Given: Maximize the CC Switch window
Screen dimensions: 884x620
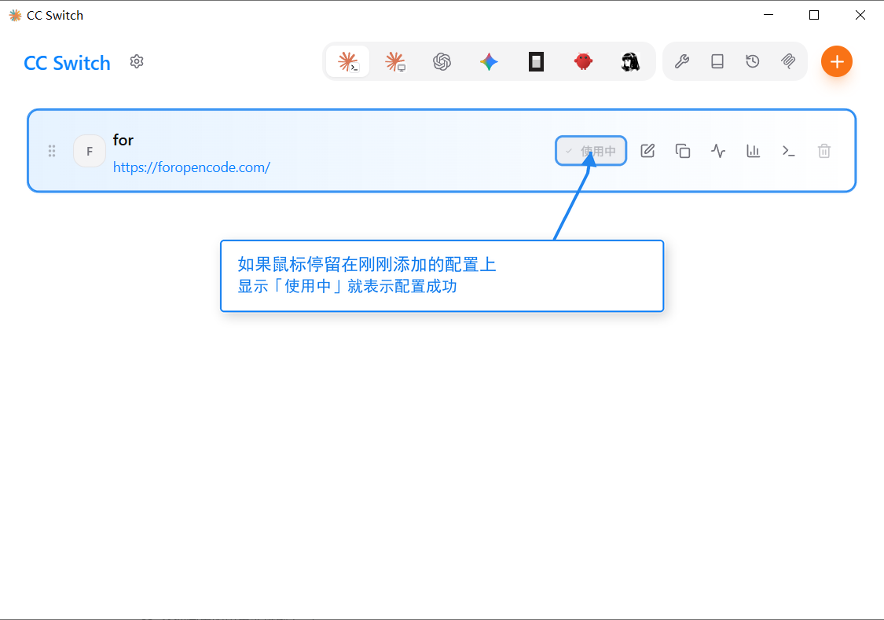Looking at the screenshot, I should (x=814, y=15).
